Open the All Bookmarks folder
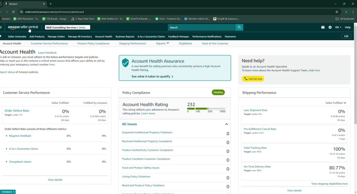The height and width of the screenshot is (194, 357). pyautogui.click(x=345, y=19)
